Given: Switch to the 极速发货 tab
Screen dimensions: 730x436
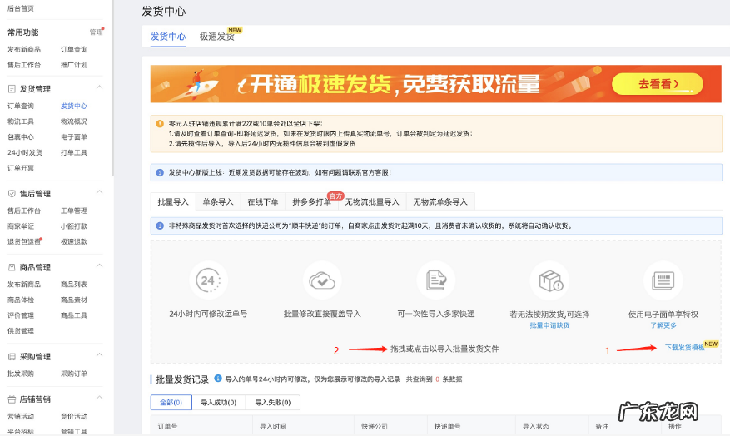Looking at the screenshot, I should (x=217, y=37).
